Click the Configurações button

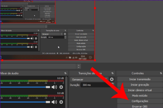coord(140,101)
